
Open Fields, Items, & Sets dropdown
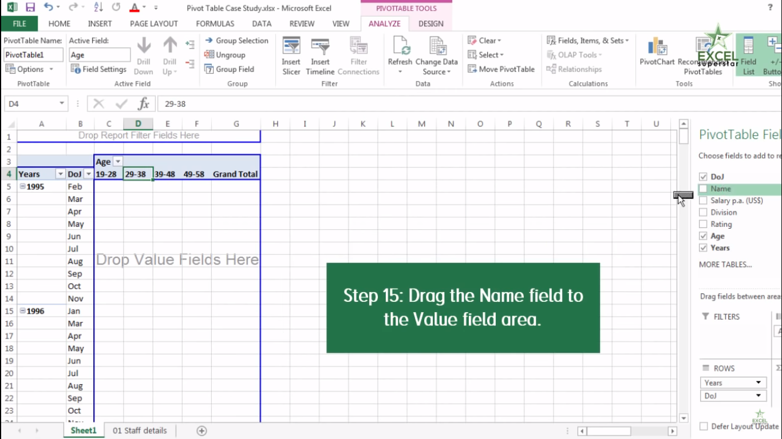coord(587,41)
